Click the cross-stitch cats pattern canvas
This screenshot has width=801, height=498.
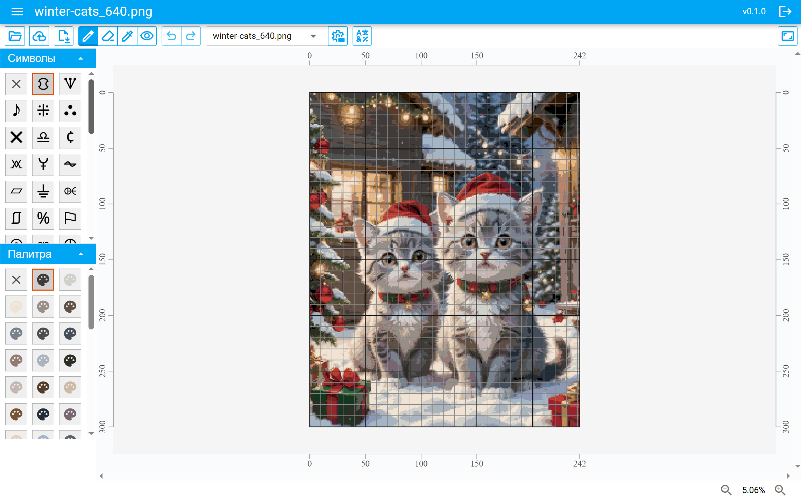tap(445, 259)
